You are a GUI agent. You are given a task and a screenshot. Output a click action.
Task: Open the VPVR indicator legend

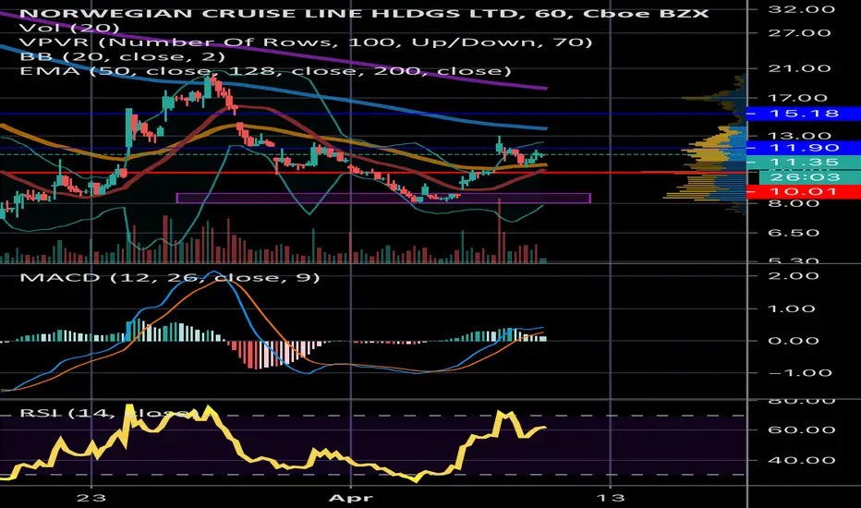tap(307, 42)
